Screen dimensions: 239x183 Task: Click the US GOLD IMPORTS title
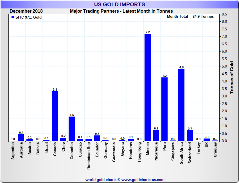pos(119,4)
